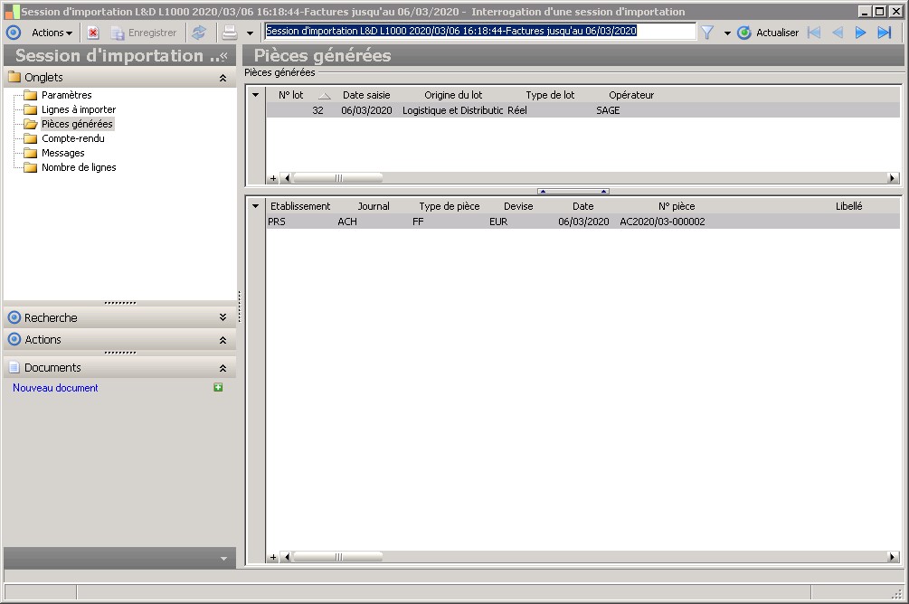
Task: Open the bottom sidebar dropdown arrow
Action: pos(223,559)
